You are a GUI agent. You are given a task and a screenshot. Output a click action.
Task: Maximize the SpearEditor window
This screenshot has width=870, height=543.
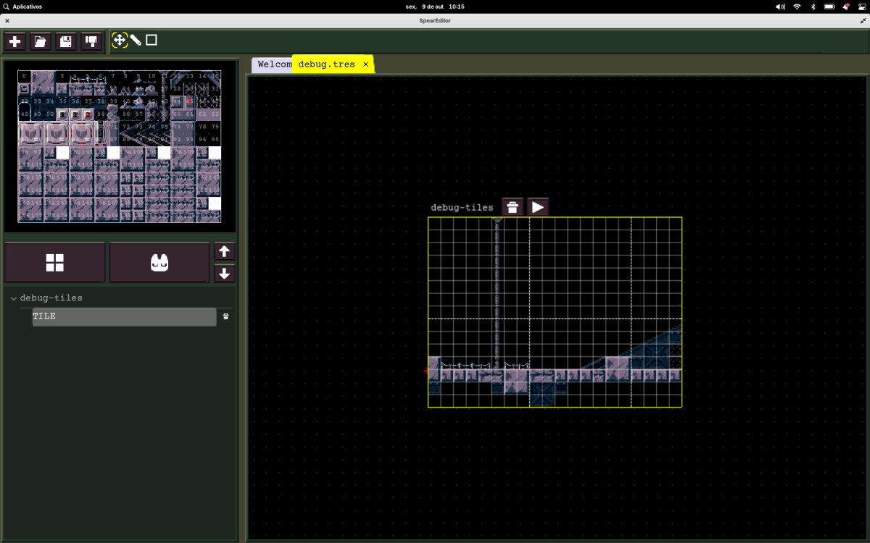pyautogui.click(x=863, y=21)
